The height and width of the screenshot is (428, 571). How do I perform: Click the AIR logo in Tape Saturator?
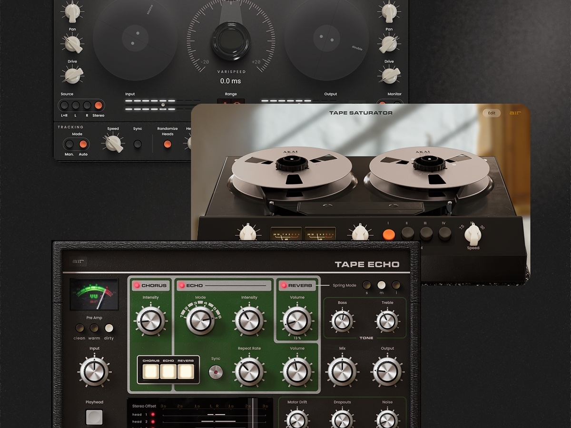tap(515, 113)
